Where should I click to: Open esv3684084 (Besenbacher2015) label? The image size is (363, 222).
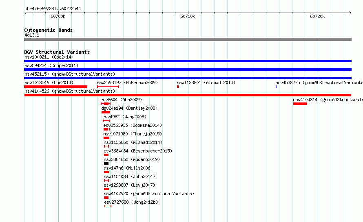point(138,151)
